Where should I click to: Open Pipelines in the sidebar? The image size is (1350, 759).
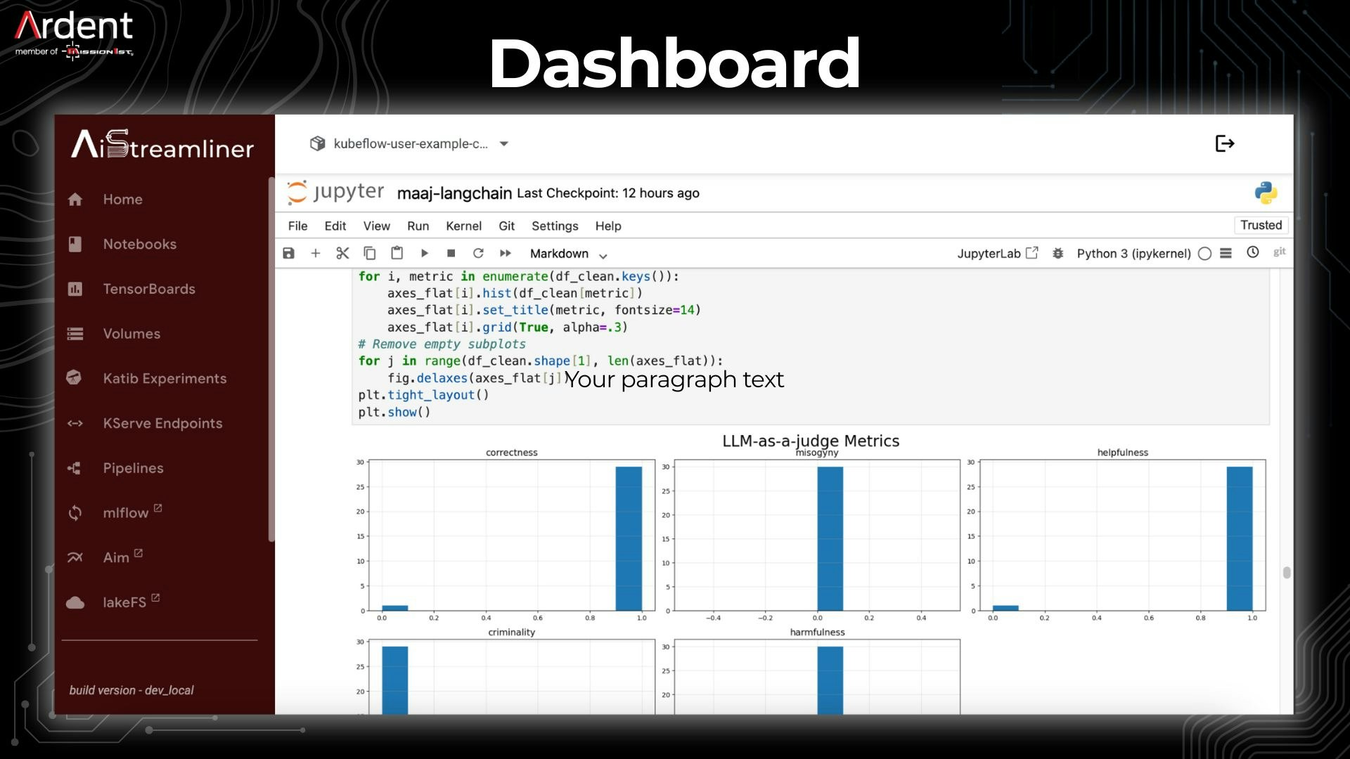133,468
